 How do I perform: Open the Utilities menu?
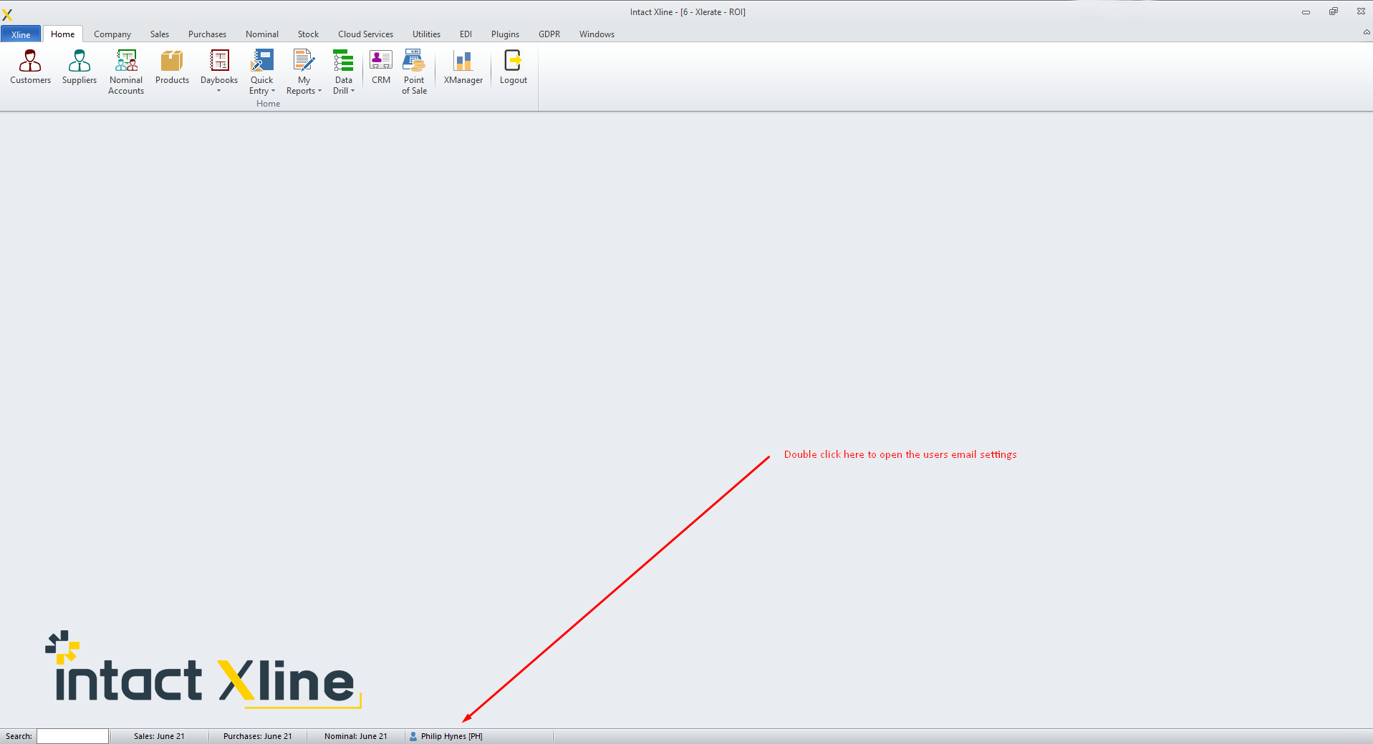(426, 34)
